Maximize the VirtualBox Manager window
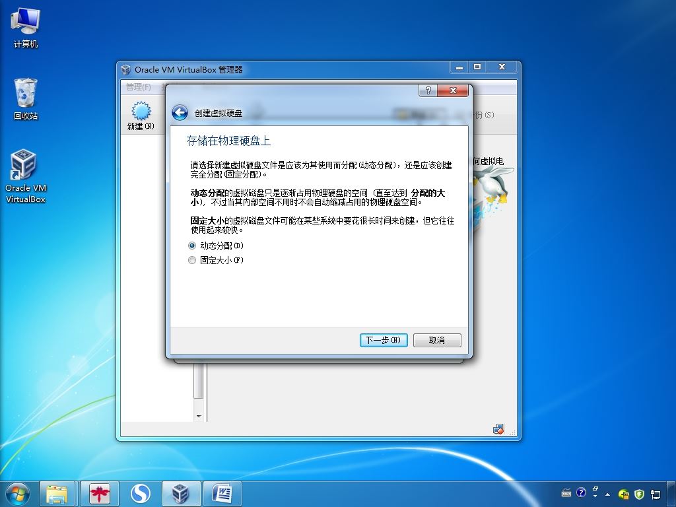 [x=477, y=67]
